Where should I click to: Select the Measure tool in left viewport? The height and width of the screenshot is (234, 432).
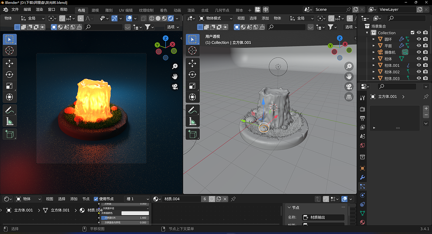(9, 121)
